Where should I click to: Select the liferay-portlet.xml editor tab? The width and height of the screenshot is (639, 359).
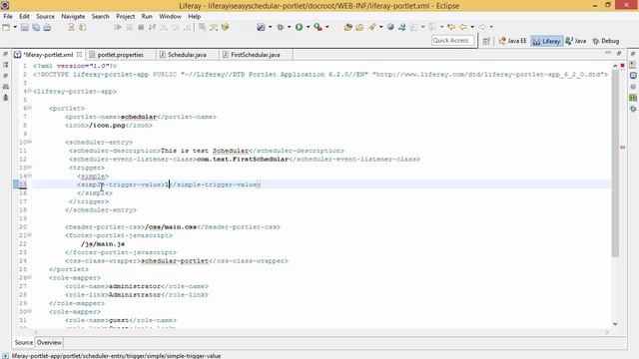48,55
